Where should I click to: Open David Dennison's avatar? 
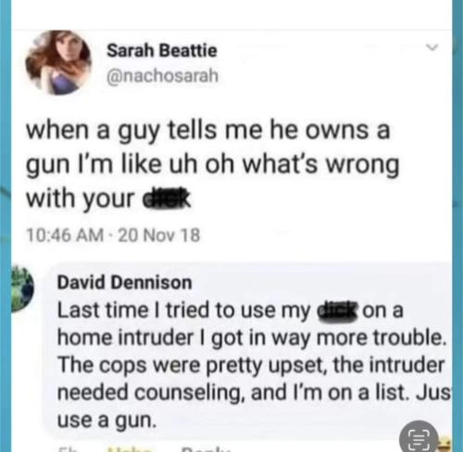22,288
